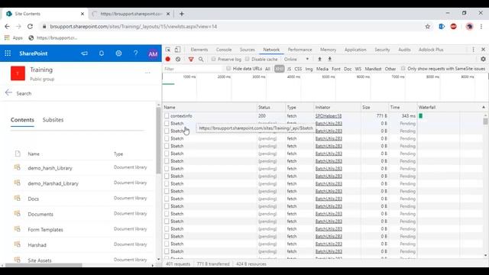This screenshot has height=275, width=489.
Task: Click the import HAR upload arrow
Action: [x=319, y=59]
